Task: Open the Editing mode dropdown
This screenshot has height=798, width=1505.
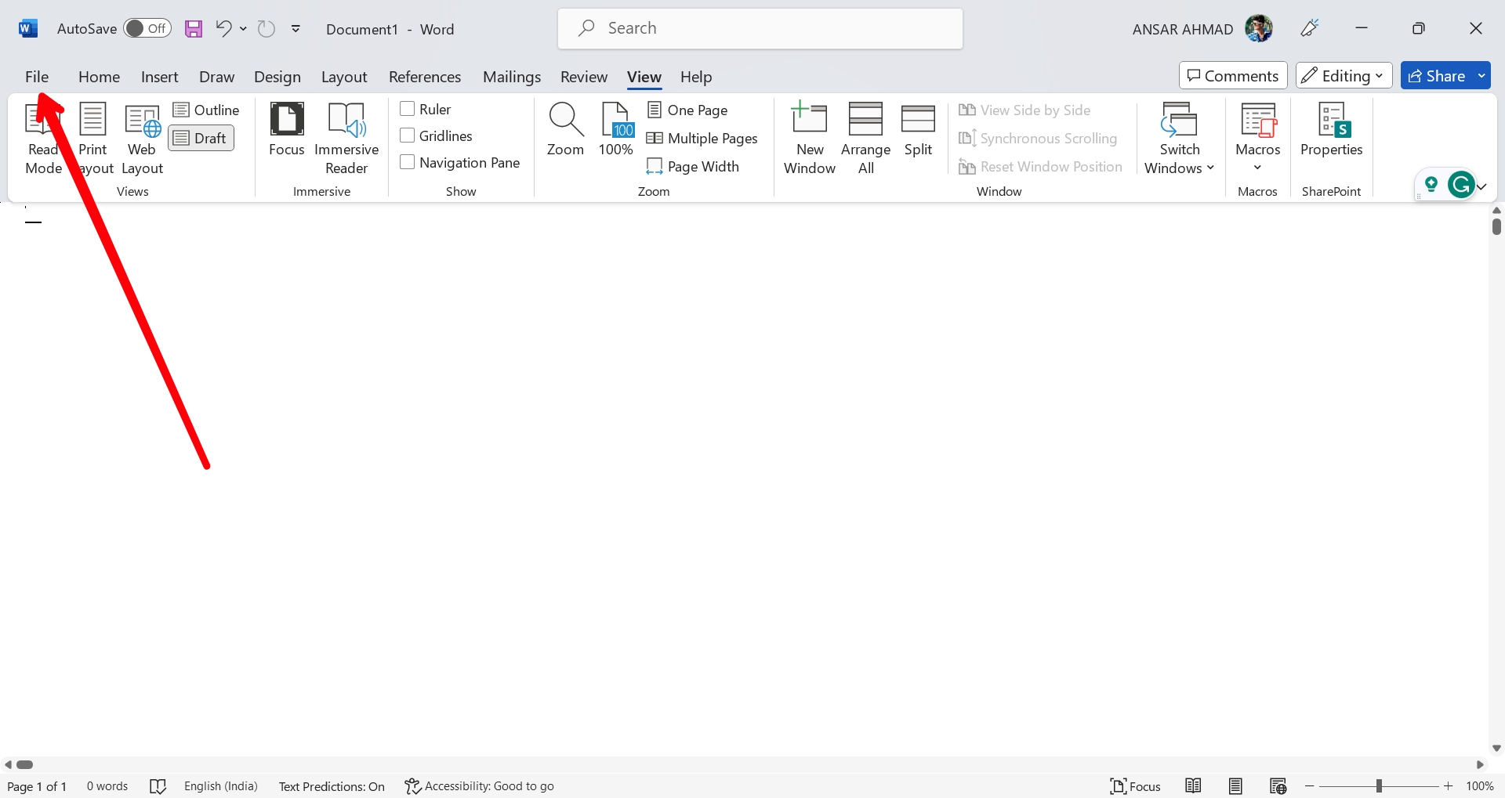Action: (1343, 75)
